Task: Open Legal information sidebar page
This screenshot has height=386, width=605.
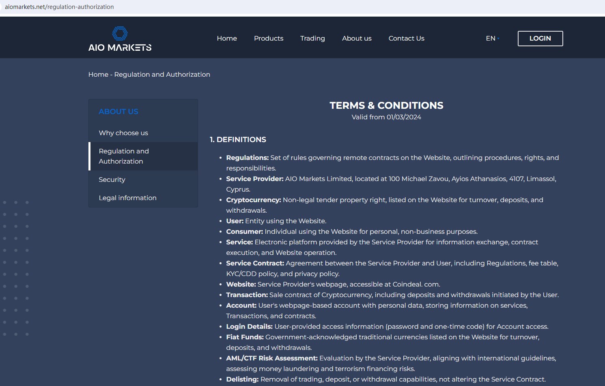Action: click(x=127, y=198)
